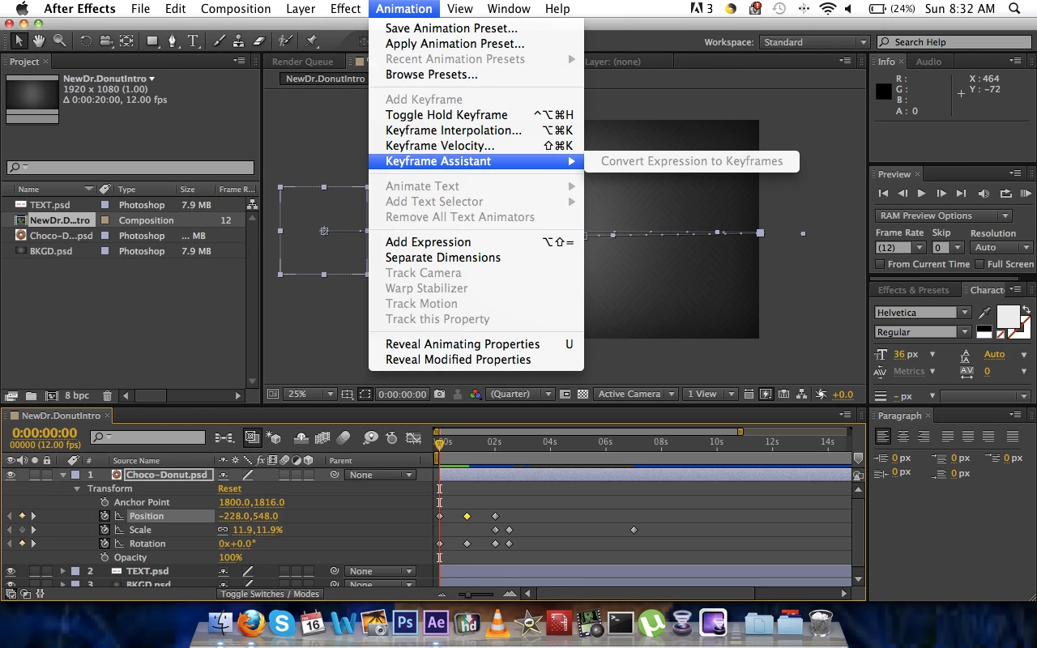Create new composition icon in Project panel
The image size is (1037, 648).
click(52, 396)
